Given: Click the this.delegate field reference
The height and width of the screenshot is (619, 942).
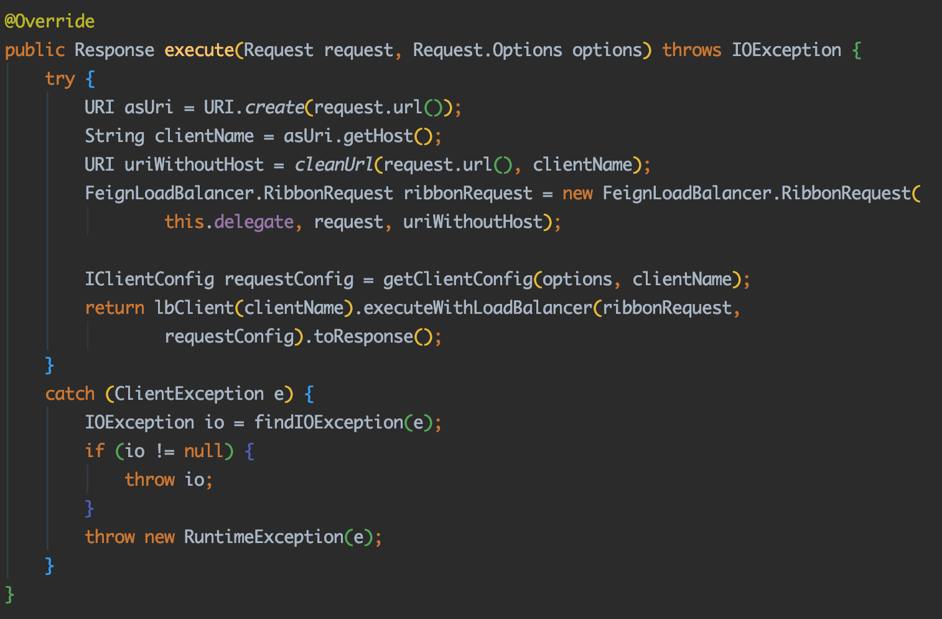Looking at the screenshot, I should click(x=229, y=222).
